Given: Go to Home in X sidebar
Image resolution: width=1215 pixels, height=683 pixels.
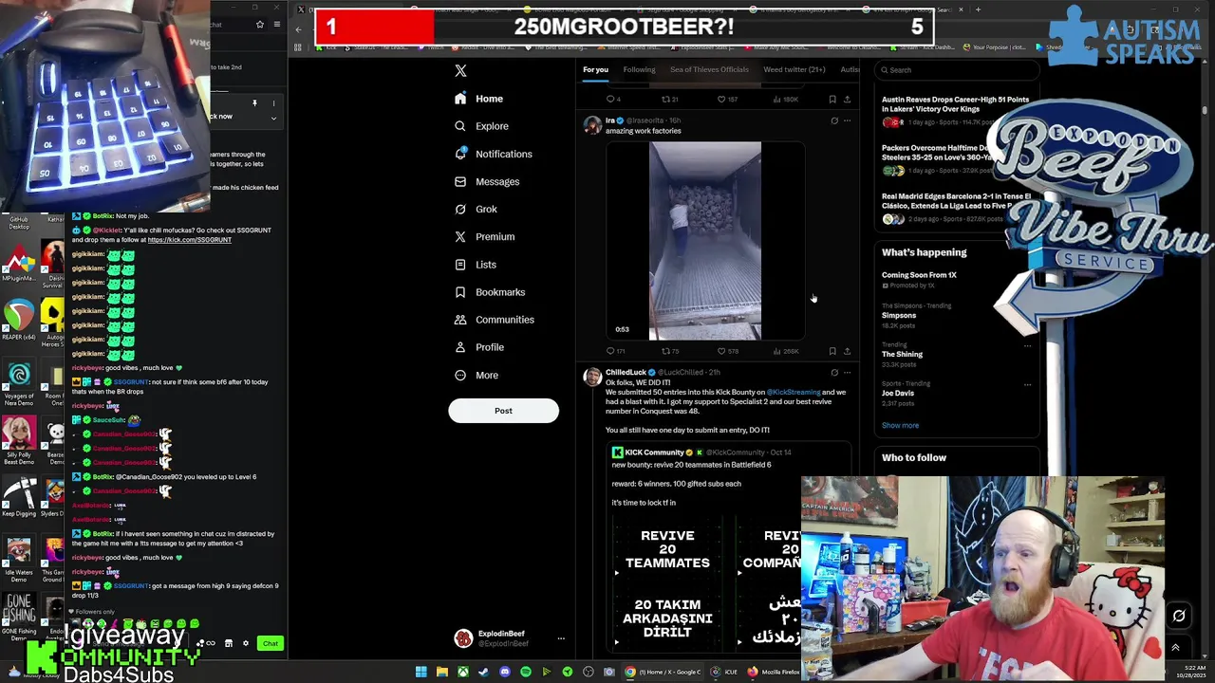Looking at the screenshot, I should [x=478, y=99].
